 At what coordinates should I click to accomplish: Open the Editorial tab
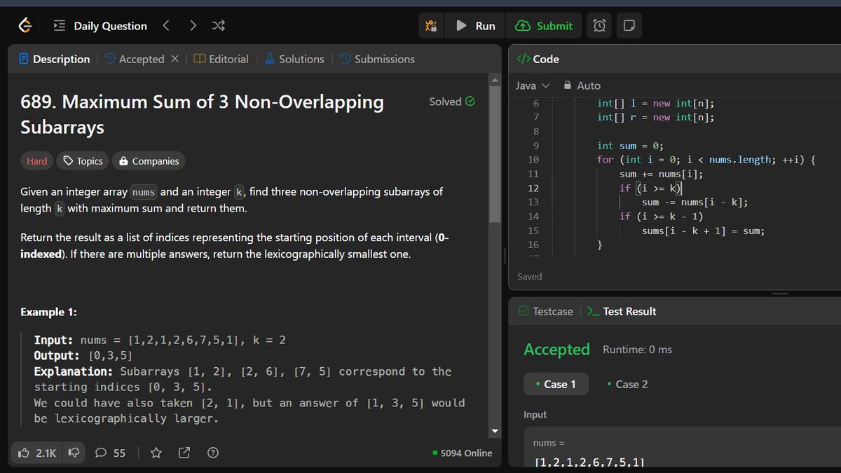221,59
